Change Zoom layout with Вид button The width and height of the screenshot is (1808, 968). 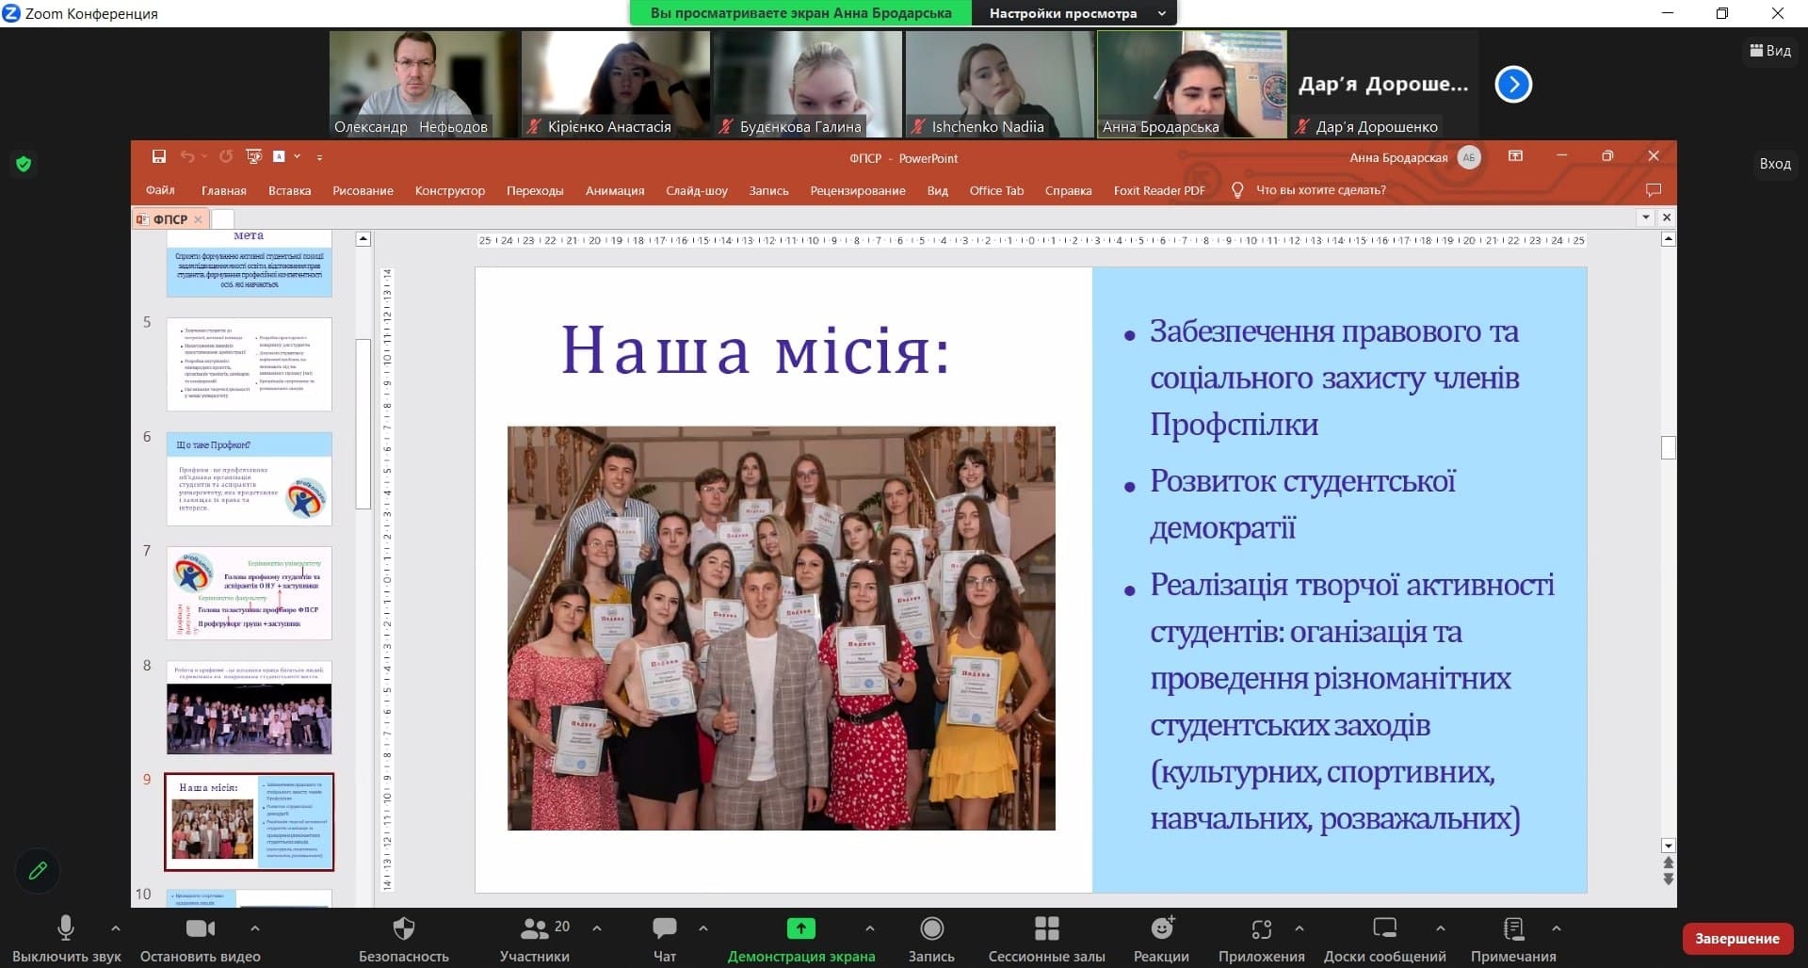click(x=1770, y=51)
